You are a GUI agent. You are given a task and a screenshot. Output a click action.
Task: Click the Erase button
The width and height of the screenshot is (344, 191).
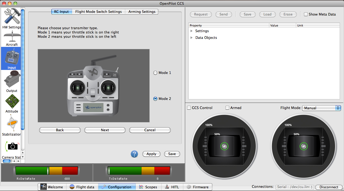click(288, 14)
